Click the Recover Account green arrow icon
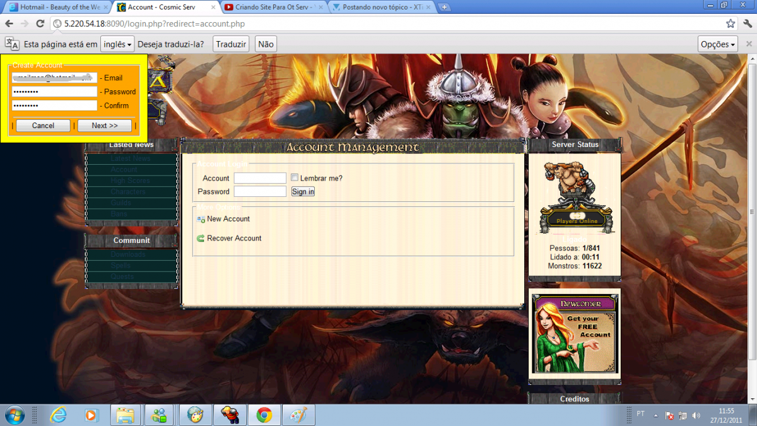 tap(201, 239)
